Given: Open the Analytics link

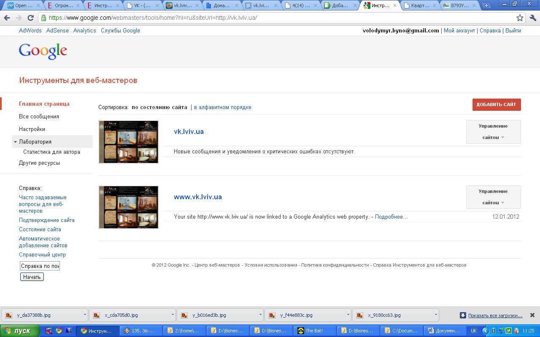Looking at the screenshot, I should pyautogui.click(x=85, y=31).
